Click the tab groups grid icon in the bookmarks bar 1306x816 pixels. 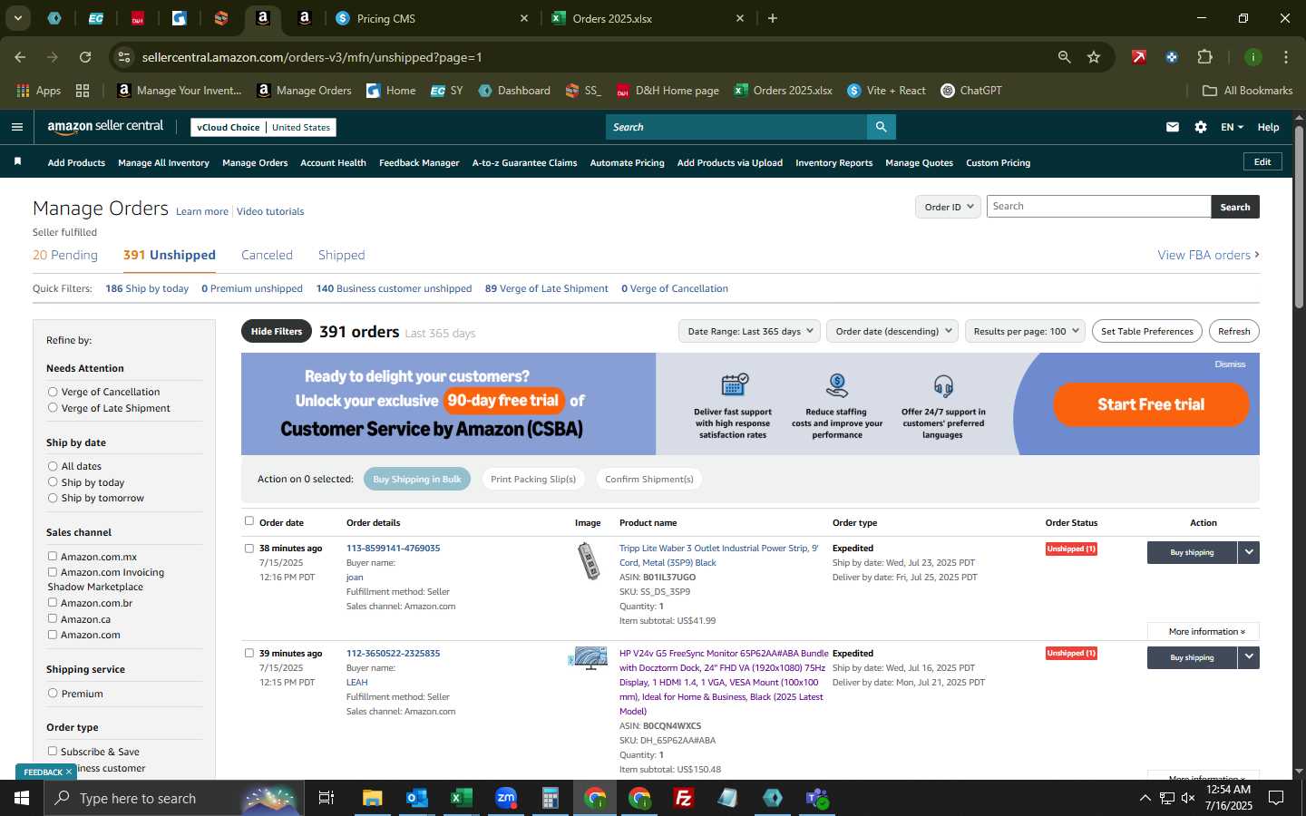coord(83,91)
